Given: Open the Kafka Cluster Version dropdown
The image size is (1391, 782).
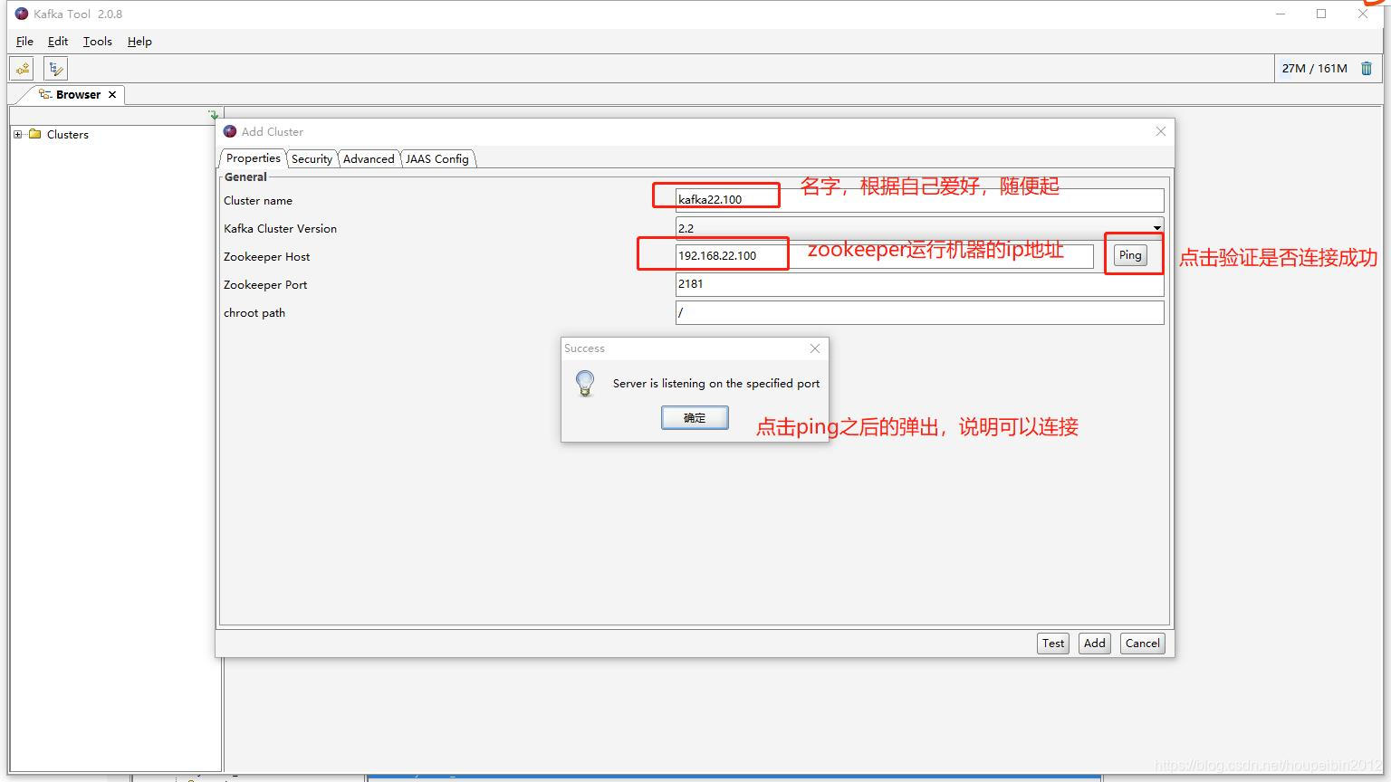Looking at the screenshot, I should pyautogui.click(x=1156, y=227).
